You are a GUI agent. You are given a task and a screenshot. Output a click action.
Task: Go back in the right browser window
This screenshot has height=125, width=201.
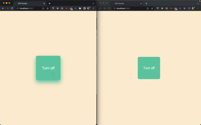(x=100, y=8)
